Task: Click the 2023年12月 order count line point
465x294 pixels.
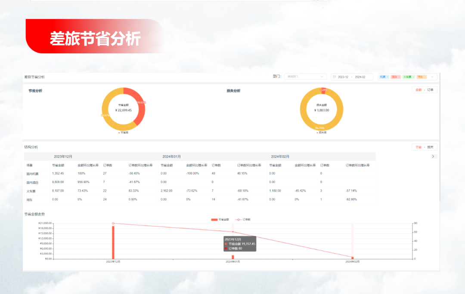Action: (113, 223)
